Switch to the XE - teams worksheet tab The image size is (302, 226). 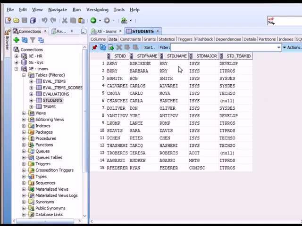pyautogui.click(x=106, y=32)
